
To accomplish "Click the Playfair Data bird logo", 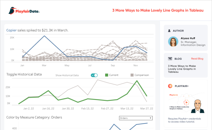I will tap(12, 11).
